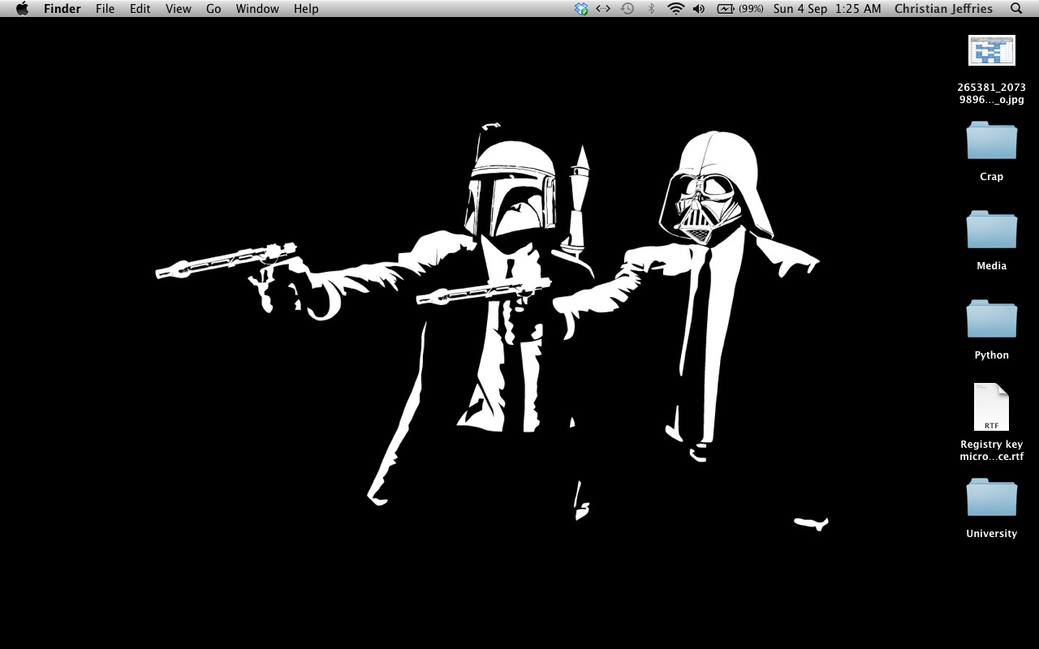Click the Crap folder label
The width and height of the screenshot is (1039, 649).
click(x=992, y=177)
